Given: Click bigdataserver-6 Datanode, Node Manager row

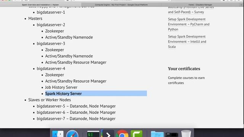Looking at the screenshot, I should click(76, 112).
